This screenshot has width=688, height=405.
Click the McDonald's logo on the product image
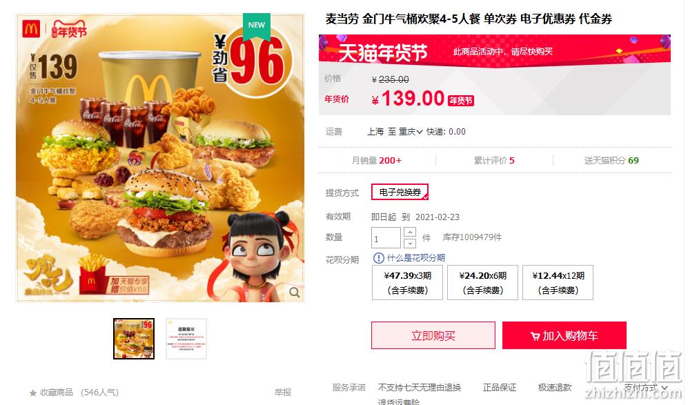pos(31,30)
